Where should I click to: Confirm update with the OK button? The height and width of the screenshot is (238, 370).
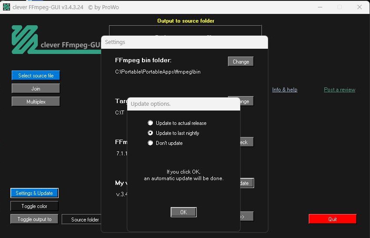tap(183, 212)
